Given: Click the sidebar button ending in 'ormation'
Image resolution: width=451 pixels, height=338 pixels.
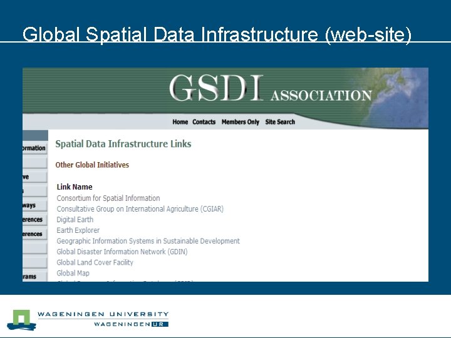Looking at the screenshot, I should (35, 148).
